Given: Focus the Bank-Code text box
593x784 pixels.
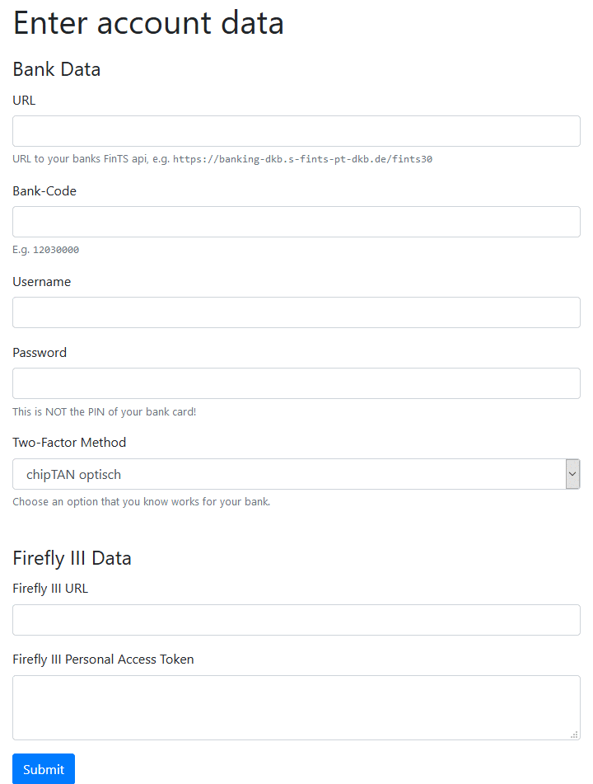Looking at the screenshot, I should point(296,222).
